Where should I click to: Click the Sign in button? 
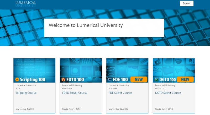pos(187,3)
